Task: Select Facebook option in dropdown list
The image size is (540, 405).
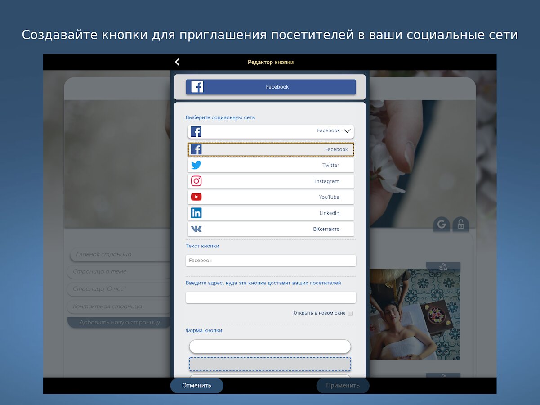Action: [271, 149]
